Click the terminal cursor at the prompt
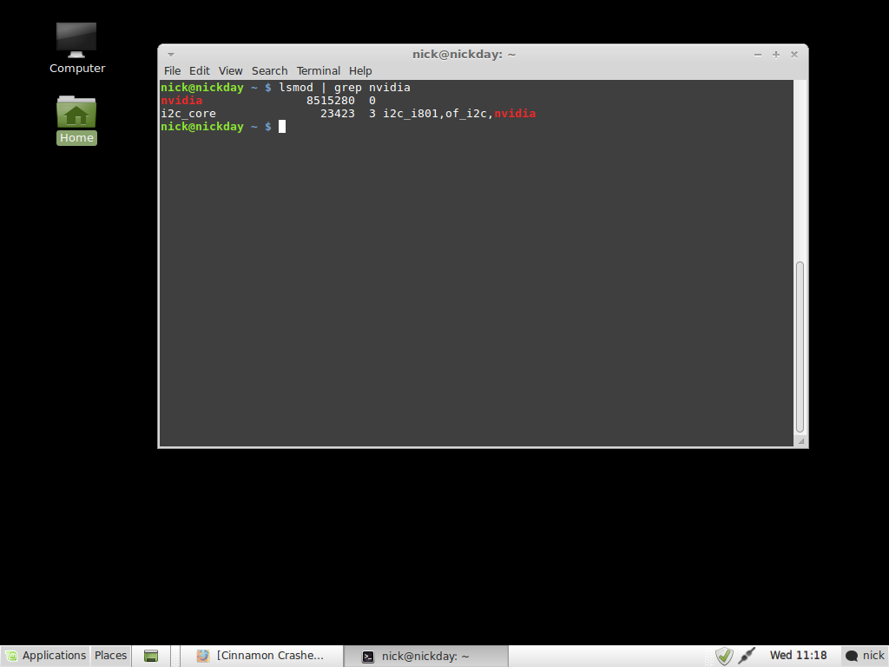 282,127
